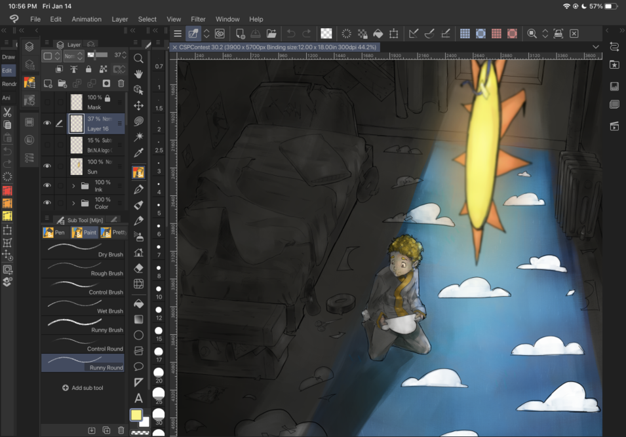Image resolution: width=626 pixels, height=437 pixels.
Task: Toggle visibility of the Color folder
Action: pos(46,202)
